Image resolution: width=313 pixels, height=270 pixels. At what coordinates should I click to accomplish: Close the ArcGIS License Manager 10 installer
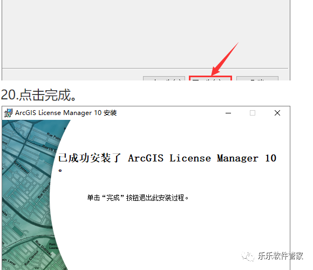pos(277,113)
